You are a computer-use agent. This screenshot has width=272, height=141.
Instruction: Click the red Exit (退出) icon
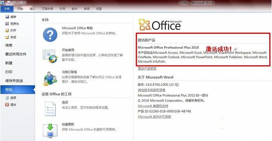[x=7, y=104]
